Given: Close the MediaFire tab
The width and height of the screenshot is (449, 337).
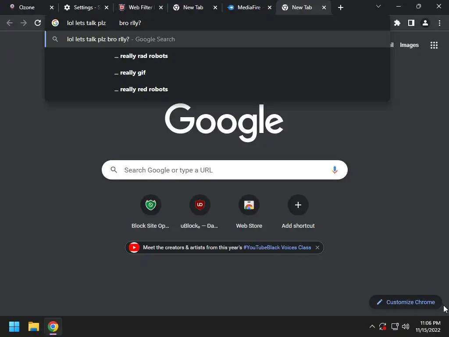Looking at the screenshot, I should pos(270,7).
